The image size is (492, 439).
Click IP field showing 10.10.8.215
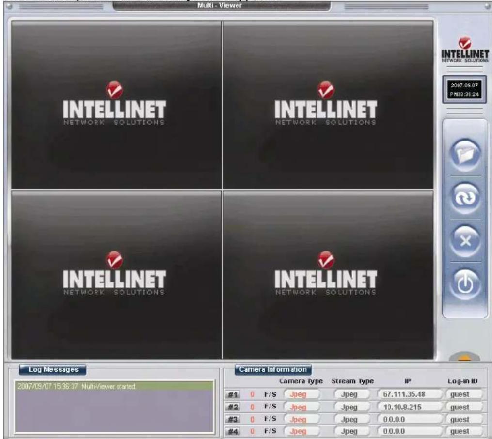click(410, 407)
